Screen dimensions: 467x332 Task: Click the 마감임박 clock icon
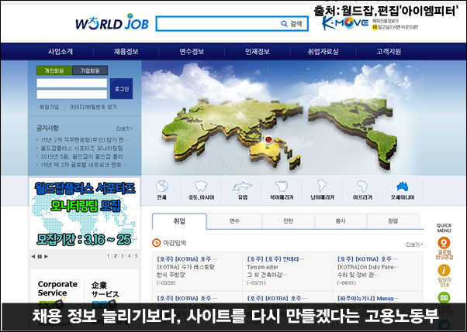[156, 243]
